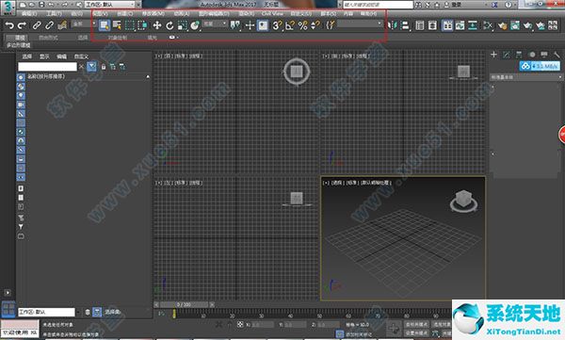The image size is (565, 340).
Task: Open the 标准基本体 category dropdown
Action: pos(525,77)
